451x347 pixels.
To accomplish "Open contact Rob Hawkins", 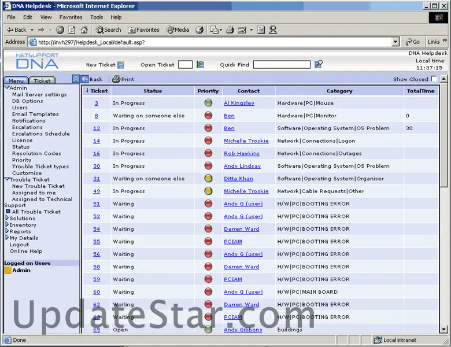I will point(242,153).
